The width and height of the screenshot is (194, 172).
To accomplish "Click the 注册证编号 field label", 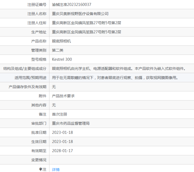I will point(37,5).
